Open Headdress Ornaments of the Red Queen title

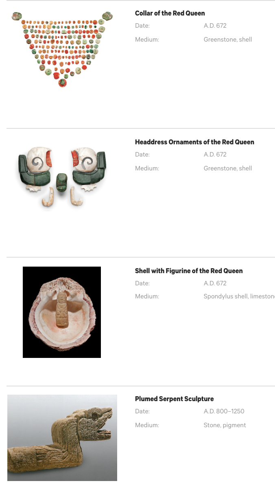[194, 142]
